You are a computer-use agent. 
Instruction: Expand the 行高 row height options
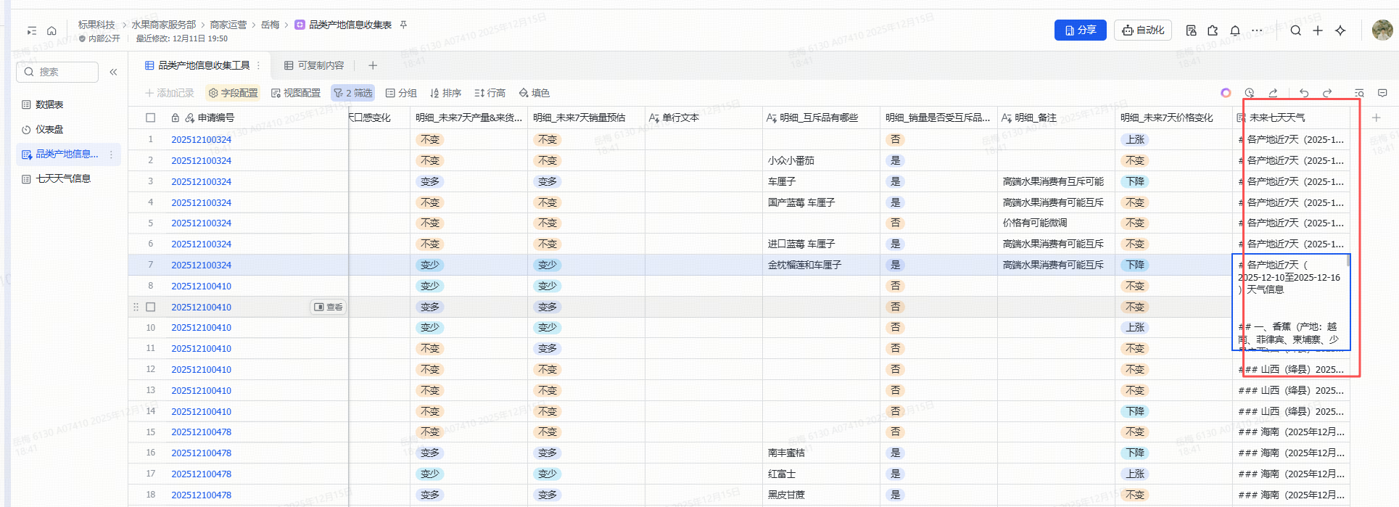click(490, 93)
